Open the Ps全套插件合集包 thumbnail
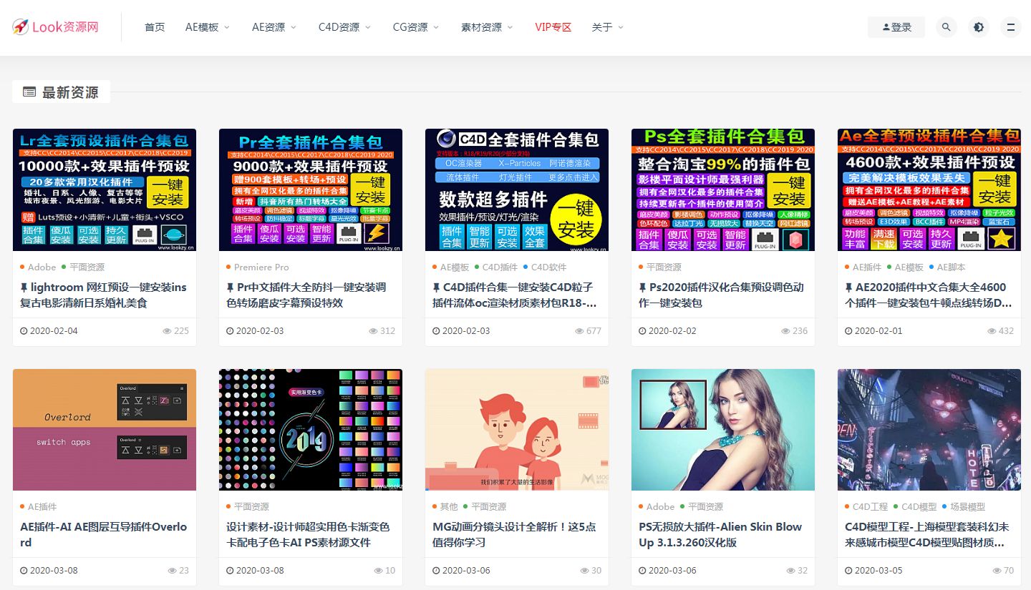 click(723, 190)
